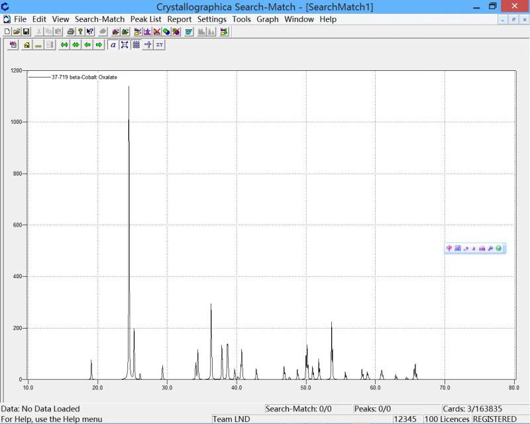This screenshot has width=530, height=424.
Task: Click the '37-719 beta-Cobalt Oxalate' legend label
Action: [x=84, y=77]
